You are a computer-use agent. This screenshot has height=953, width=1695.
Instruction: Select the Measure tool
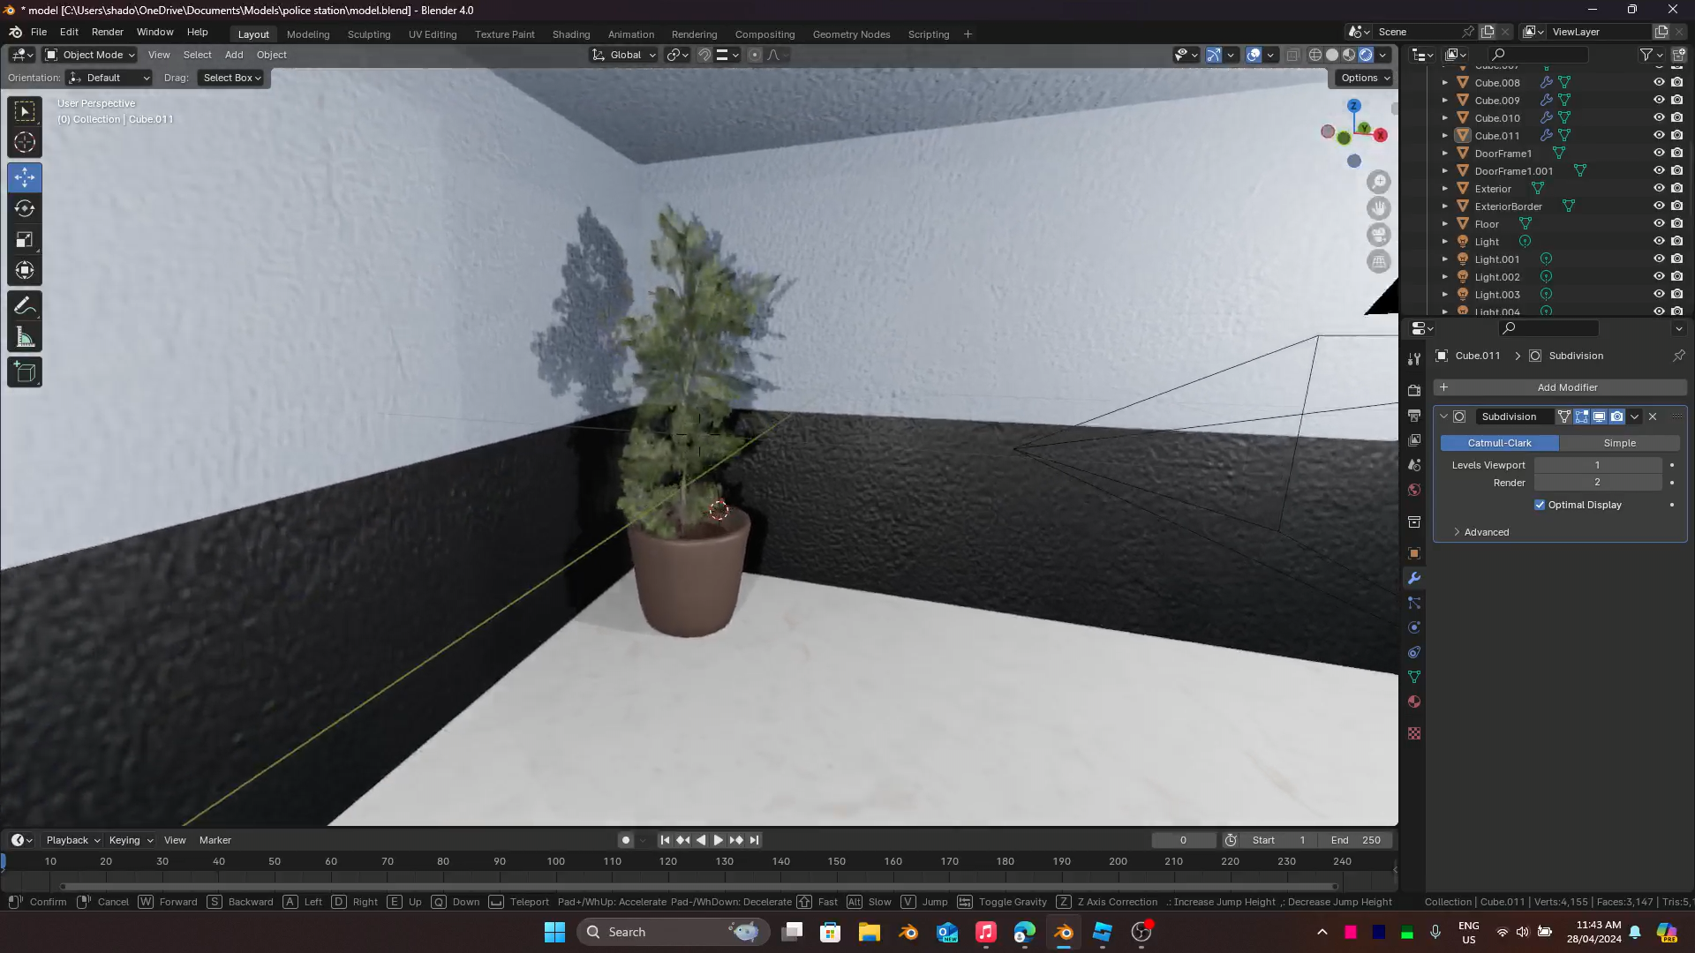(25, 338)
